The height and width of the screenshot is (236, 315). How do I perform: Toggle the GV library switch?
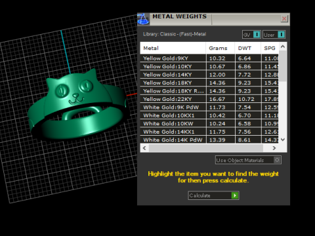pos(251,35)
